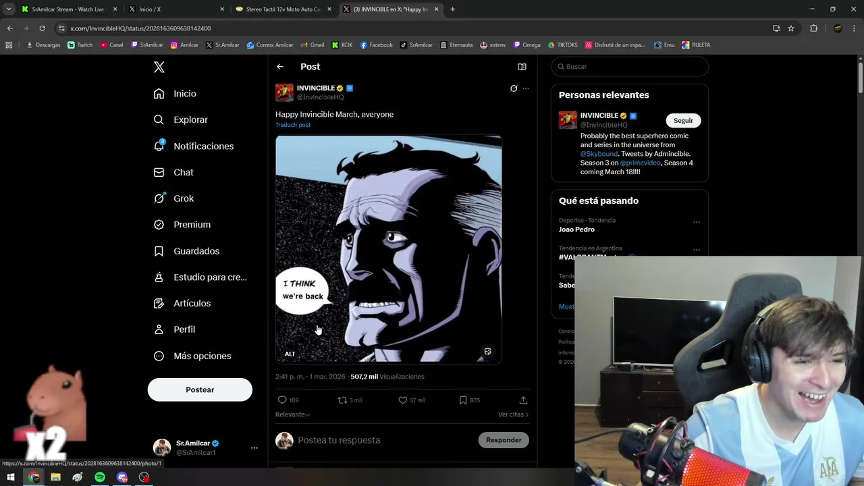Open Ver citas link
This screenshot has height=486, width=864.
coord(514,414)
